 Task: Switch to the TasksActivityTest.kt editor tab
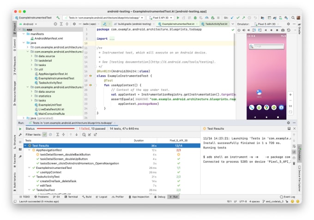click(216, 23)
